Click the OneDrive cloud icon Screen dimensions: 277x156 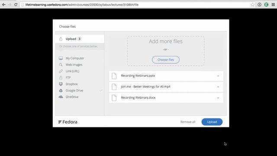point(61,97)
